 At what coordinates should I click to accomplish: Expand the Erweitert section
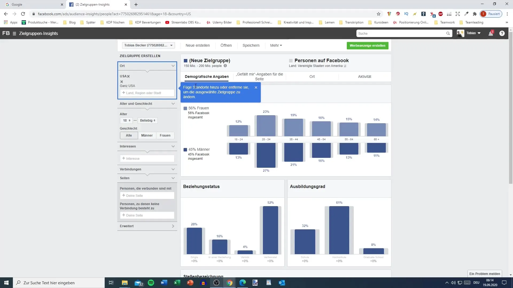tap(173, 226)
